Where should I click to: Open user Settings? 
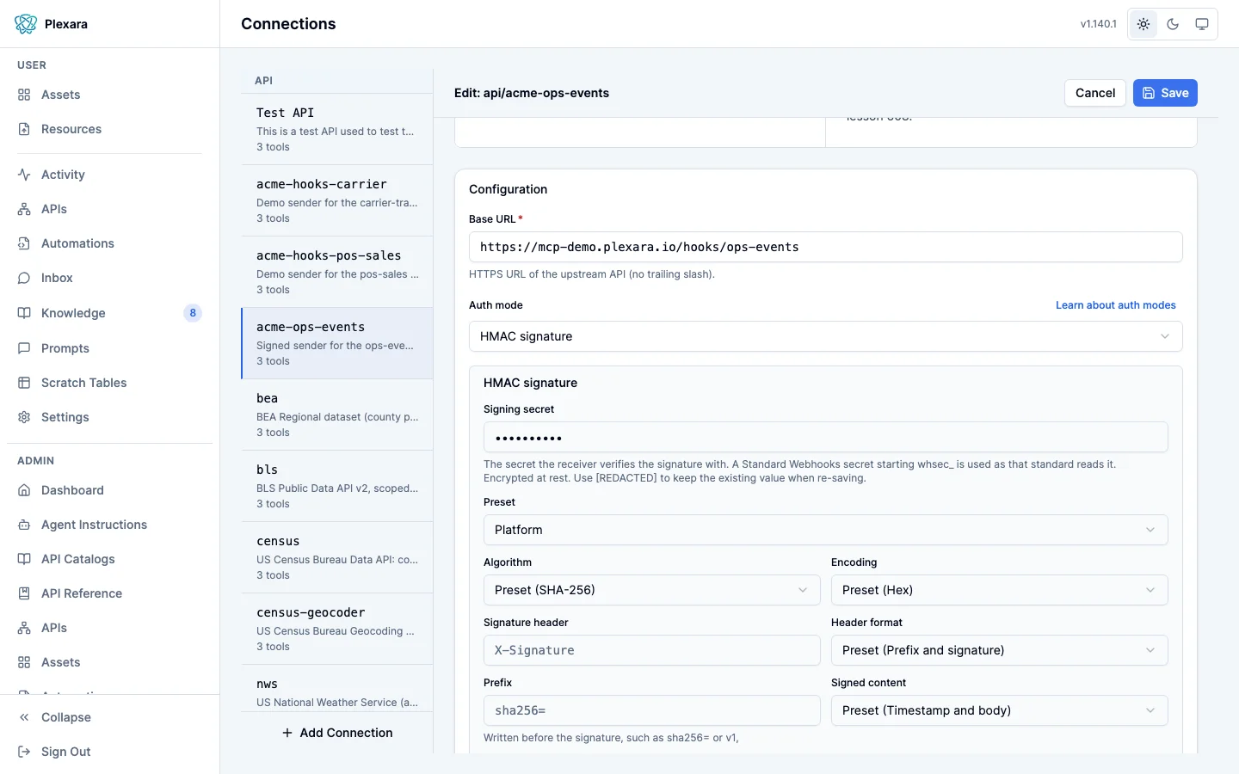pos(109,417)
